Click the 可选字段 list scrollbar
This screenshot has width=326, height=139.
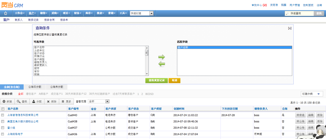147,61
